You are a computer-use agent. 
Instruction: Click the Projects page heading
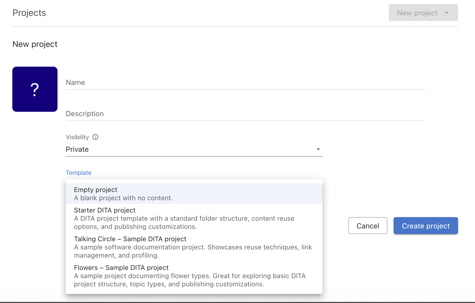point(29,13)
